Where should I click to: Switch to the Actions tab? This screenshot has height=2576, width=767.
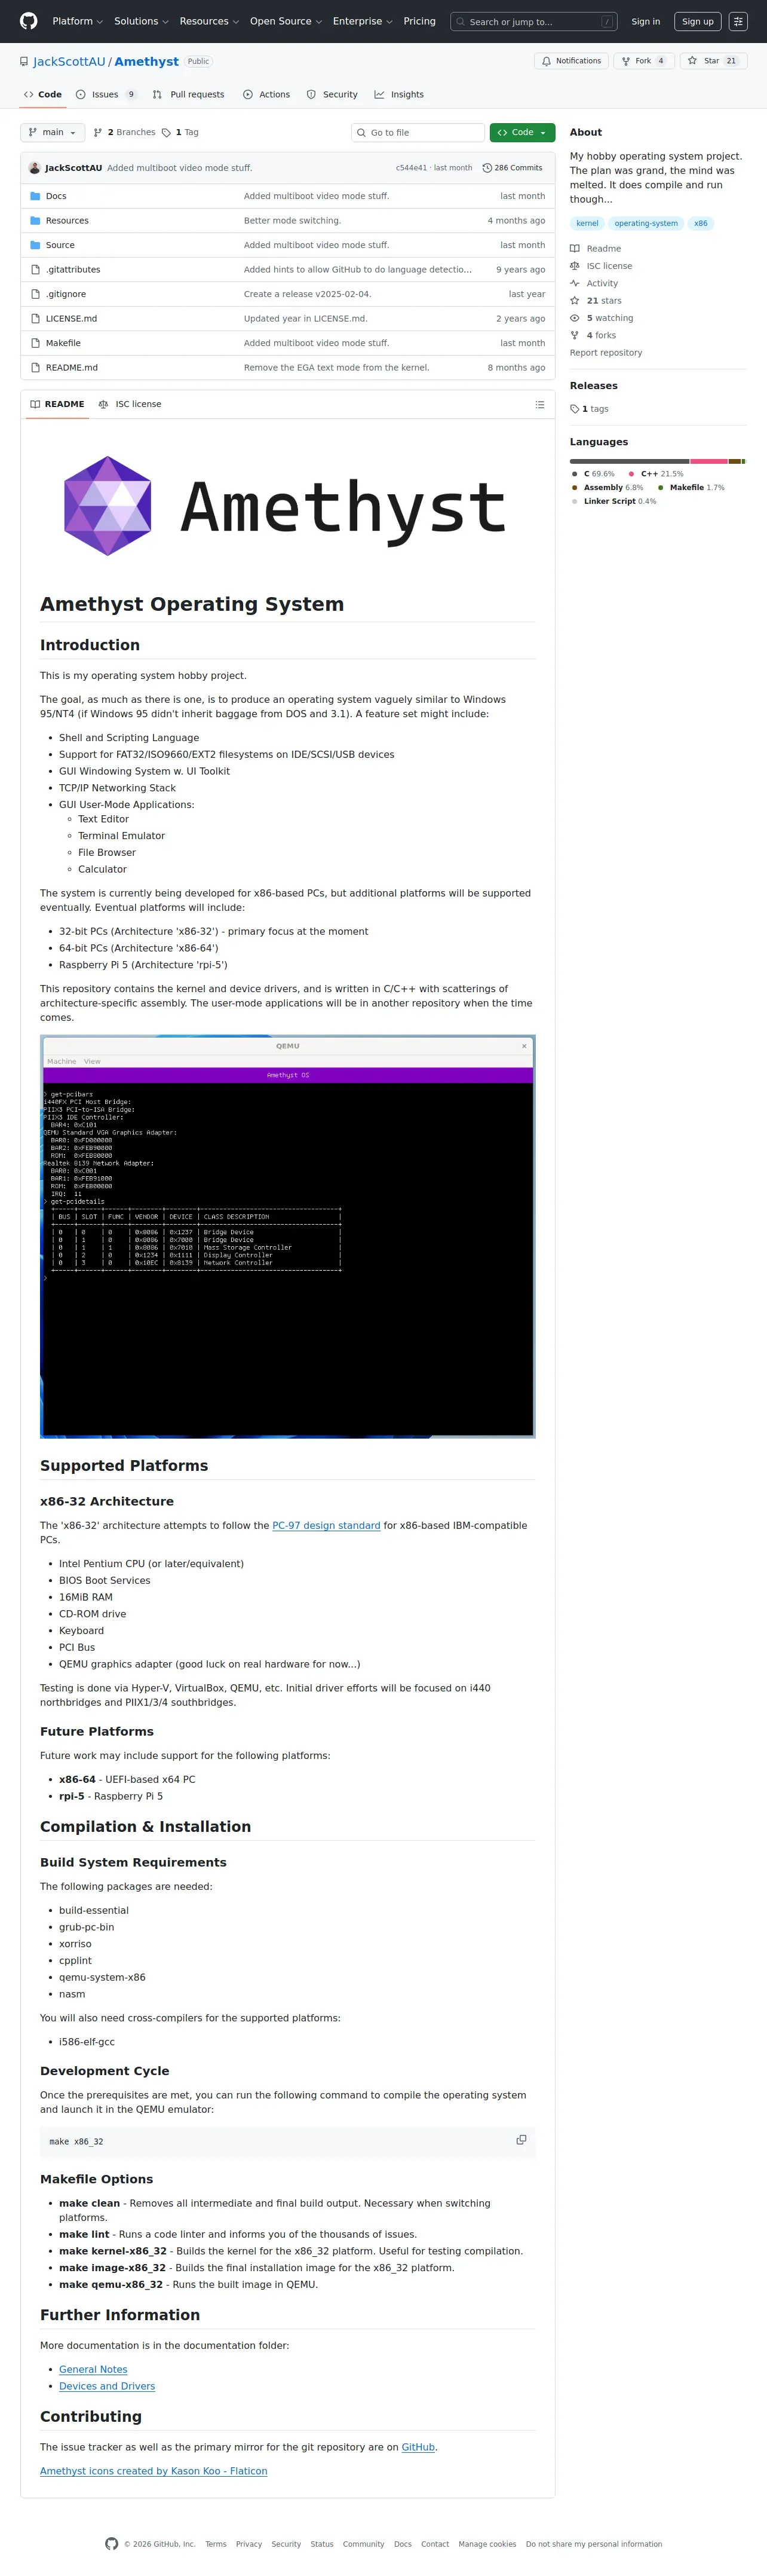(266, 95)
